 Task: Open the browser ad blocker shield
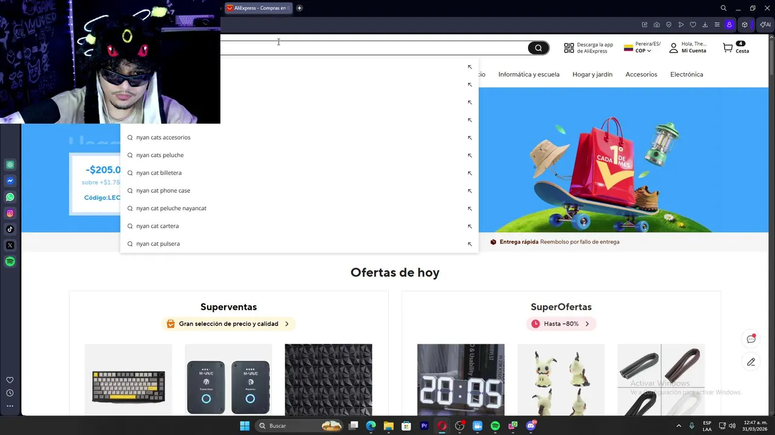click(x=668, y=25)
